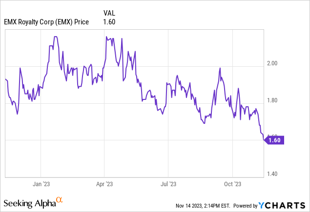Click the price line peak near April
Image resolution: width=310 pixels, height=212 pixels.
click(x=106, y=37)
